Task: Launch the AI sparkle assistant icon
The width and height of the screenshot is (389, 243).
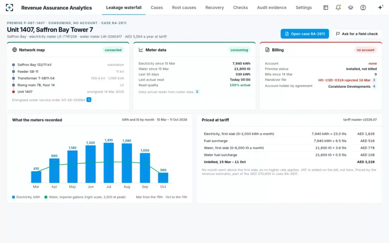Action: (381, 7)
